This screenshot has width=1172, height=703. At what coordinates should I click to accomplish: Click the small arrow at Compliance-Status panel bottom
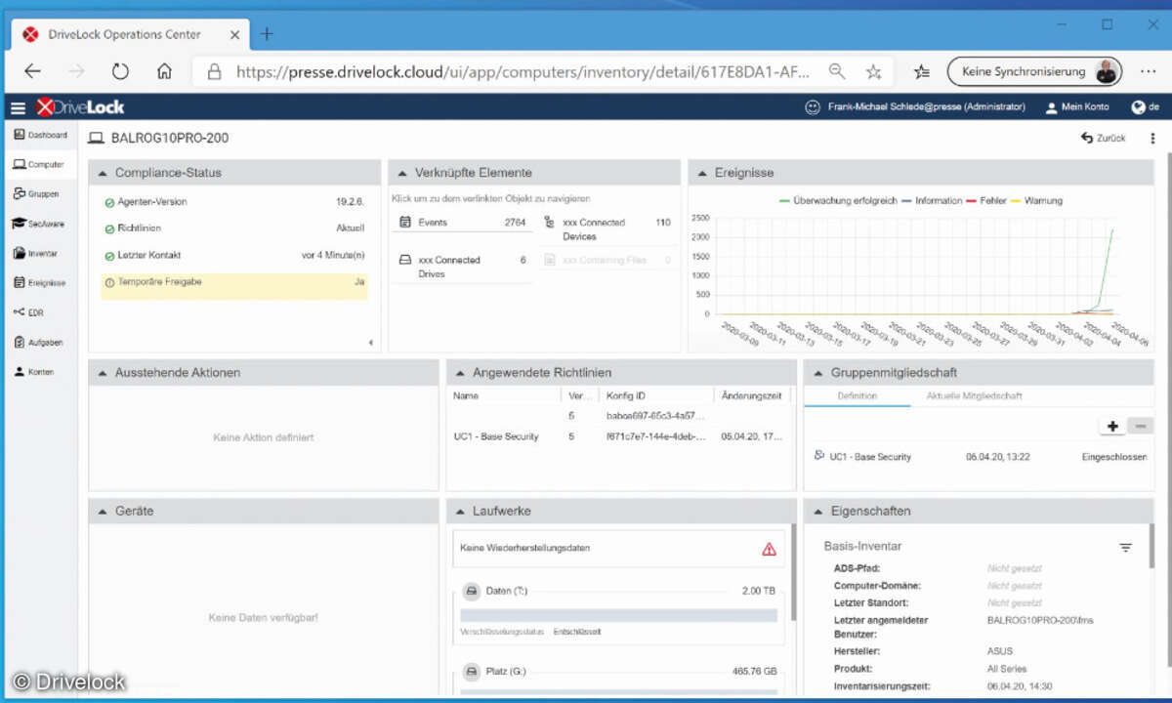(370, 343)
